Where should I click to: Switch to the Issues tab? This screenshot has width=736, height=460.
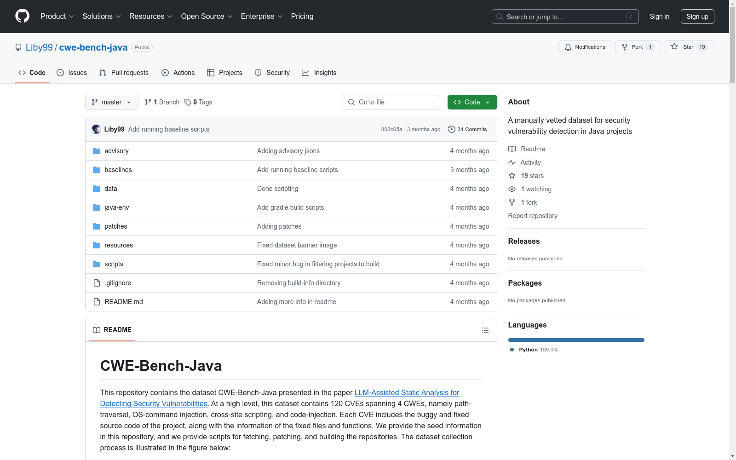(72, 73)
